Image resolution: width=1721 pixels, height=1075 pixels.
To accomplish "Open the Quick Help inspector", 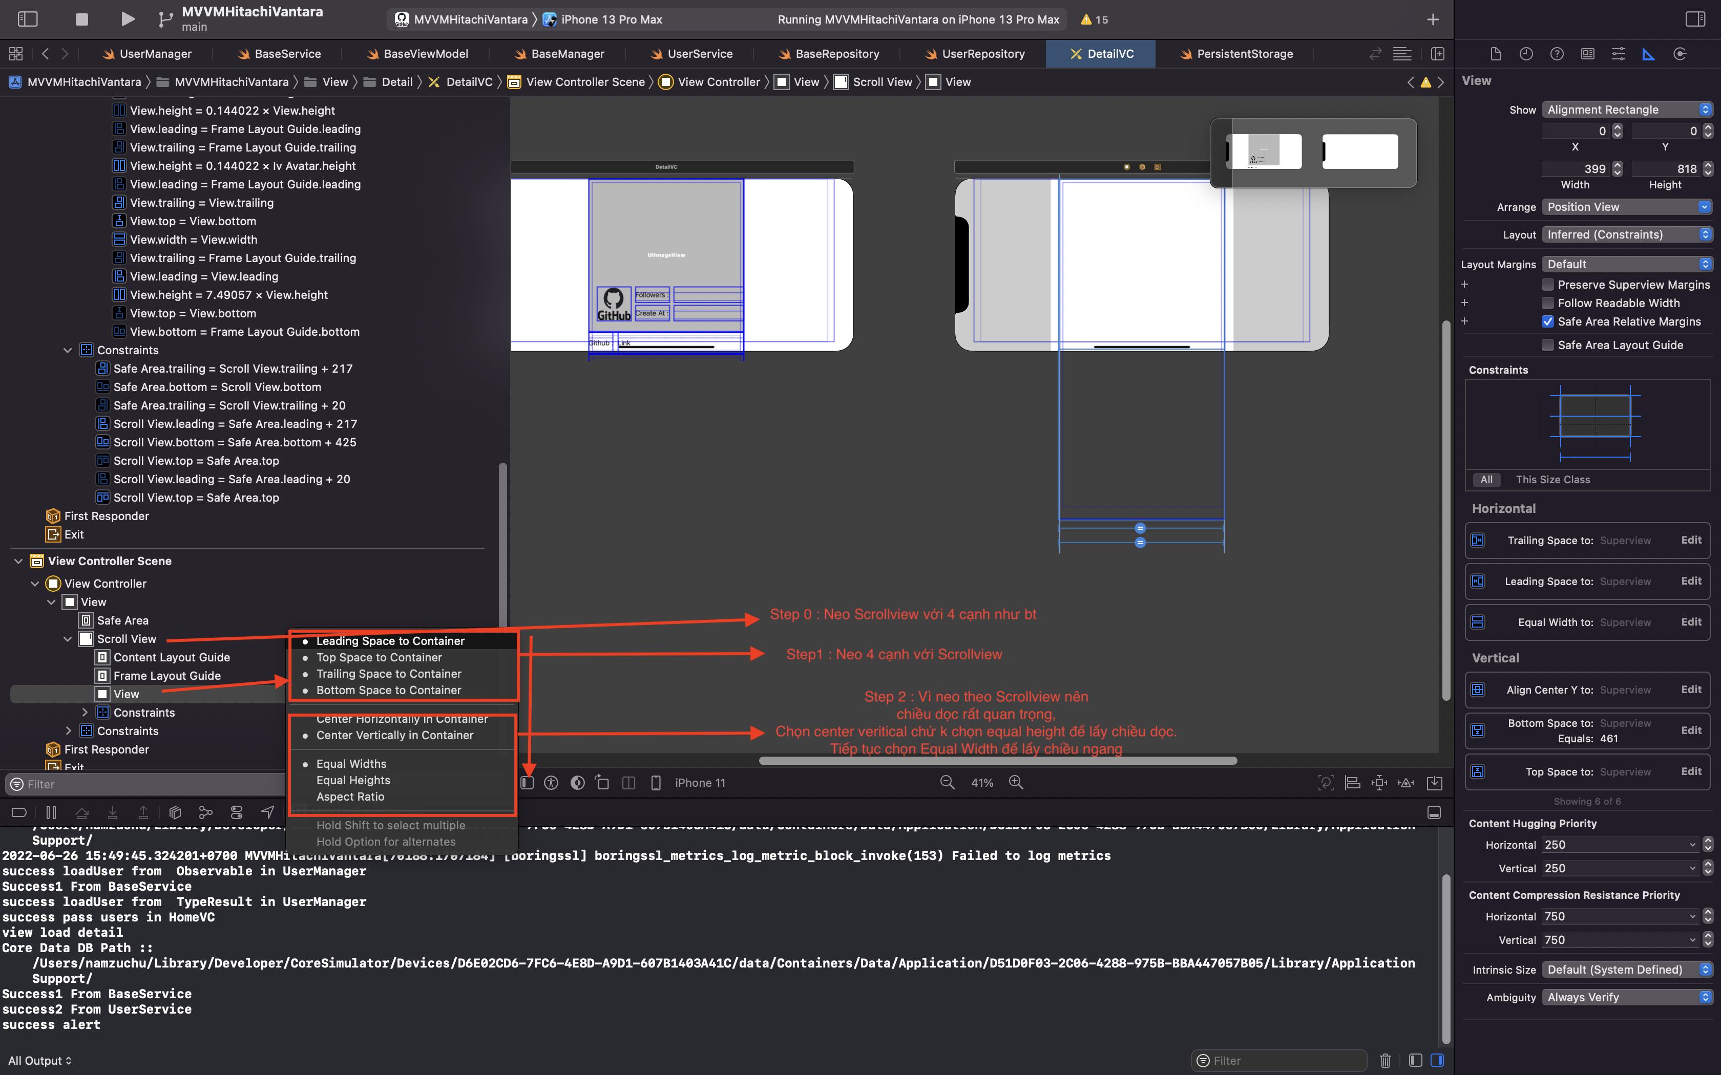I will coord(1557,54).
